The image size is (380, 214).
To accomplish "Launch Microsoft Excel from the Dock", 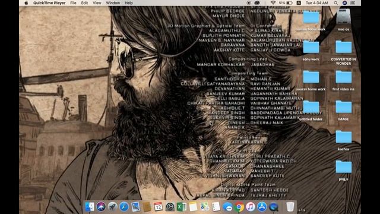I will [182, 207].
